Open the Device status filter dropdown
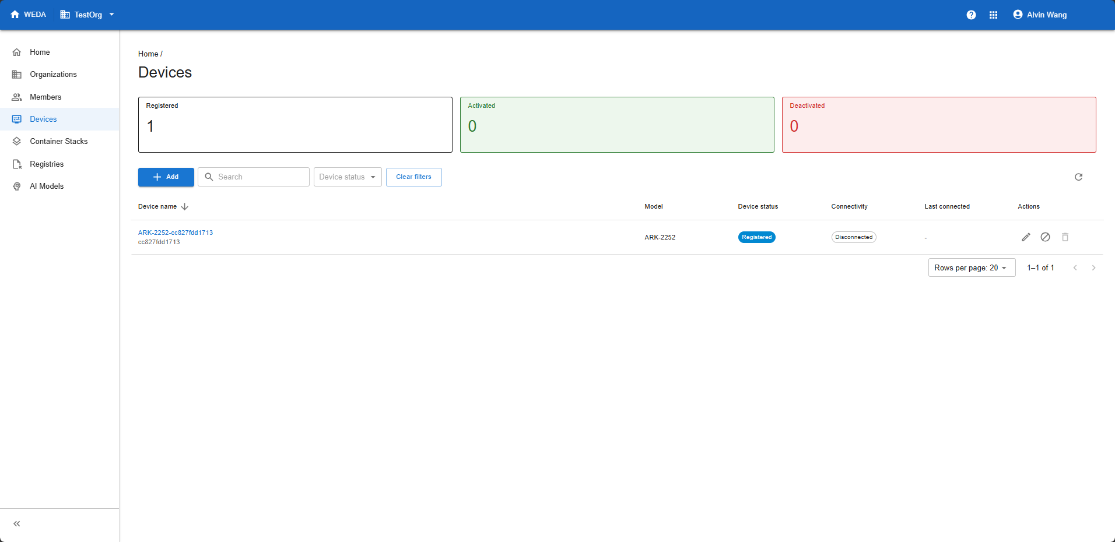The height and width of the screenshot is (542, 1115). coord(348,177)
